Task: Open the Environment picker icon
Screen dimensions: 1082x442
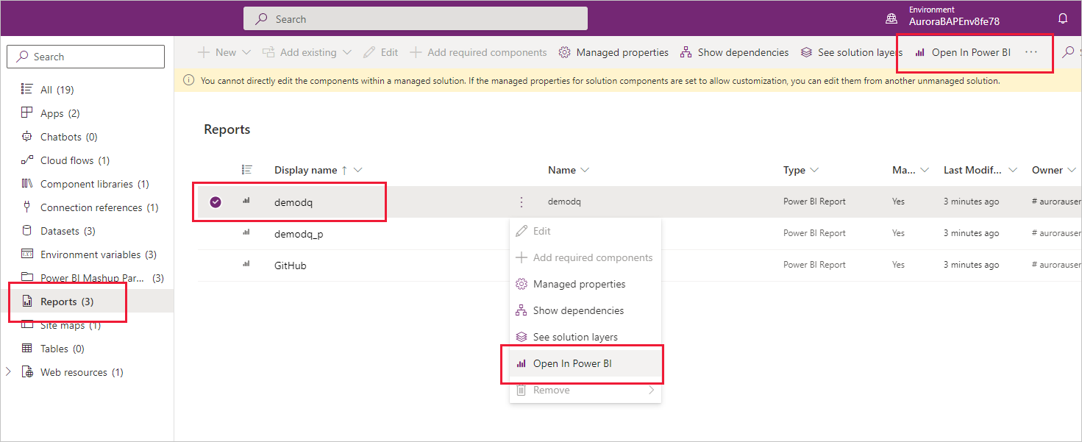Action: [891, 18]
